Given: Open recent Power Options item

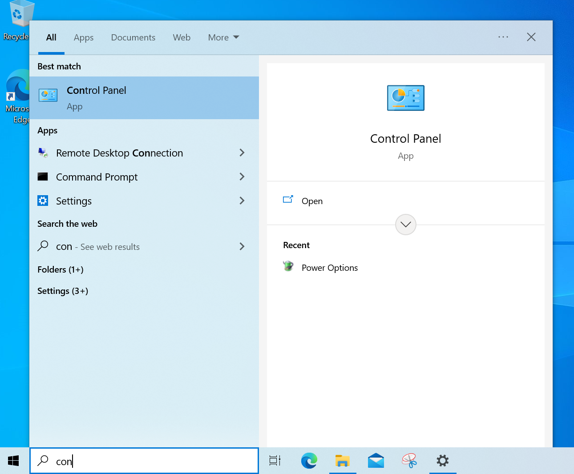Looking at the screenshot, I should tap(329, 267).
